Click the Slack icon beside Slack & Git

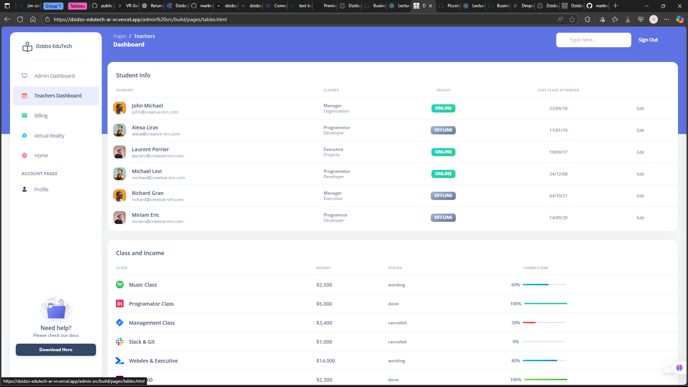(120, 341)
